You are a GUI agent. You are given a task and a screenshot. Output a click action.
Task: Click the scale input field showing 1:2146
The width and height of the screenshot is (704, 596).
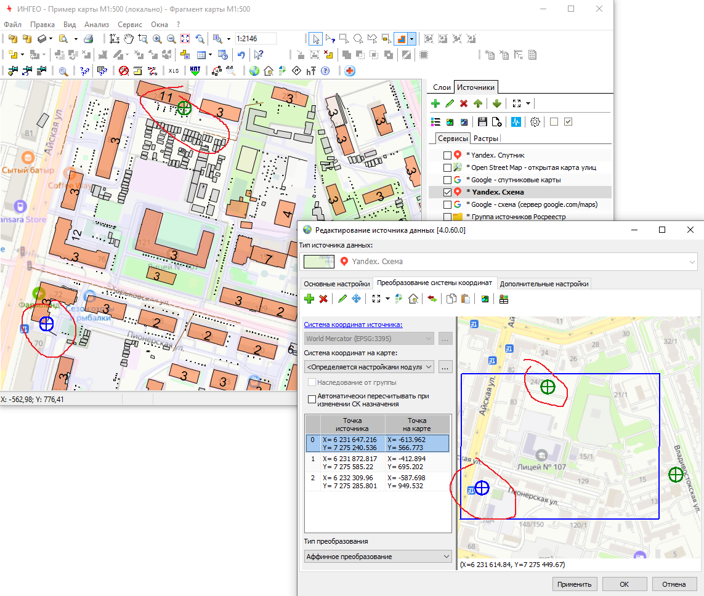[x=256, y=39]
